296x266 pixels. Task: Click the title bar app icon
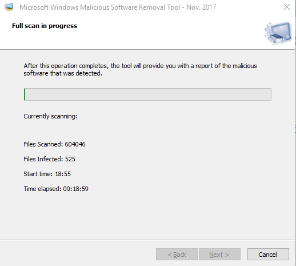(9, 7)
